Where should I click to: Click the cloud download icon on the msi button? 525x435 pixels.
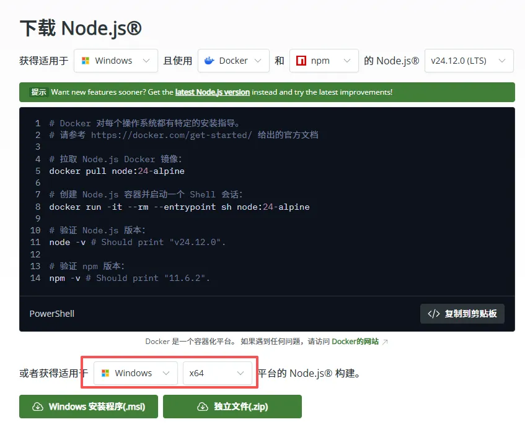pos(37,407)
